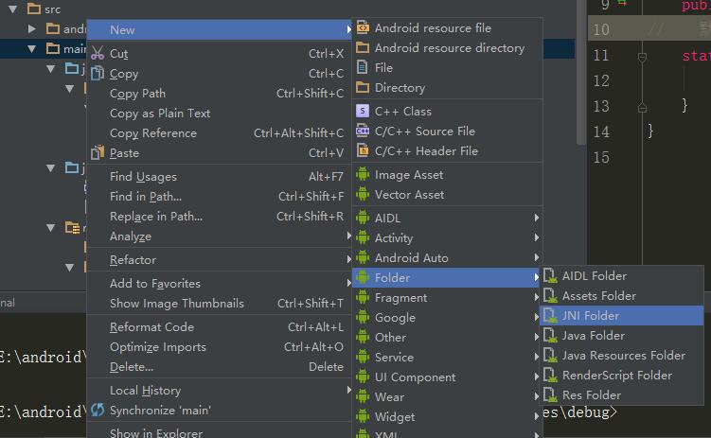Click the Activity android icon
Screen dimensions: 711x438
363,237
